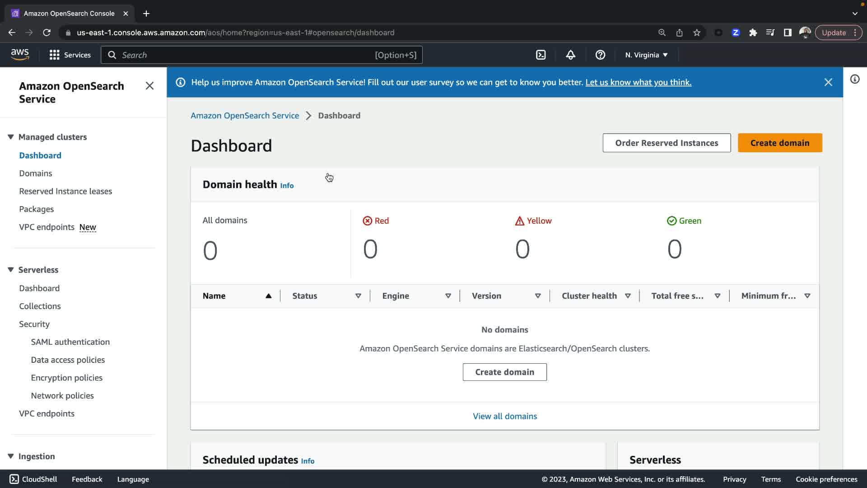Open the info panel icon at right edge

[855, 80]
